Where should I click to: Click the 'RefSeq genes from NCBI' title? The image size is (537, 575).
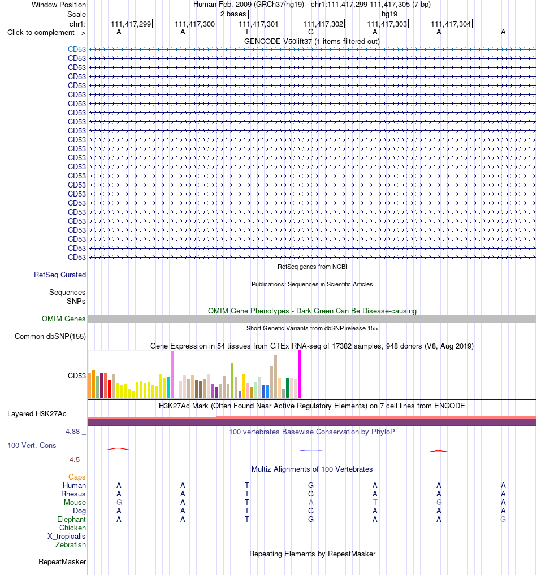(x=312, y=267)
